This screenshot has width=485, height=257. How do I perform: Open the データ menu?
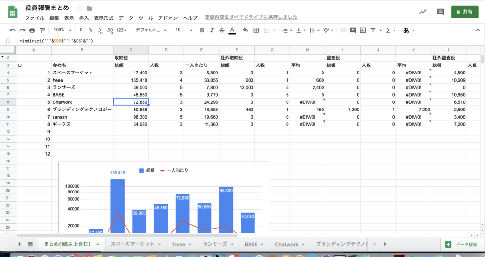click(x=126, y=18)
